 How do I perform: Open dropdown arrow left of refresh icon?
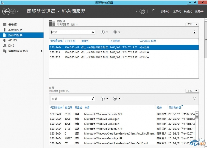137,11
